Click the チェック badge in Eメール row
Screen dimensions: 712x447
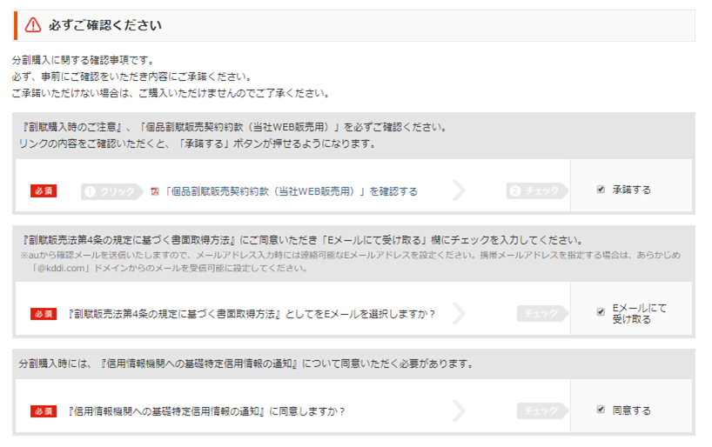(542, 314)
